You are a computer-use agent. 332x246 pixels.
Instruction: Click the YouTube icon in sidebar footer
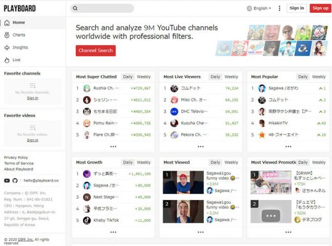point(7,180)
